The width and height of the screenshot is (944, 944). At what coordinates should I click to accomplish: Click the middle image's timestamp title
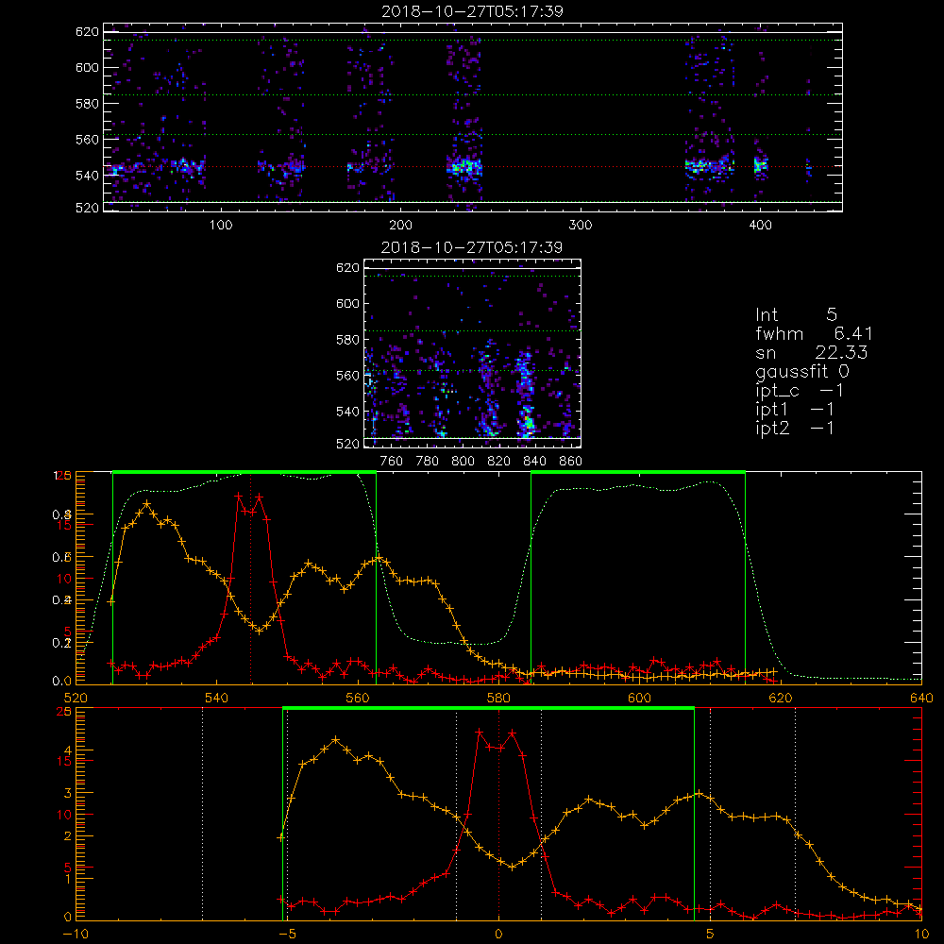pos(472,247)
